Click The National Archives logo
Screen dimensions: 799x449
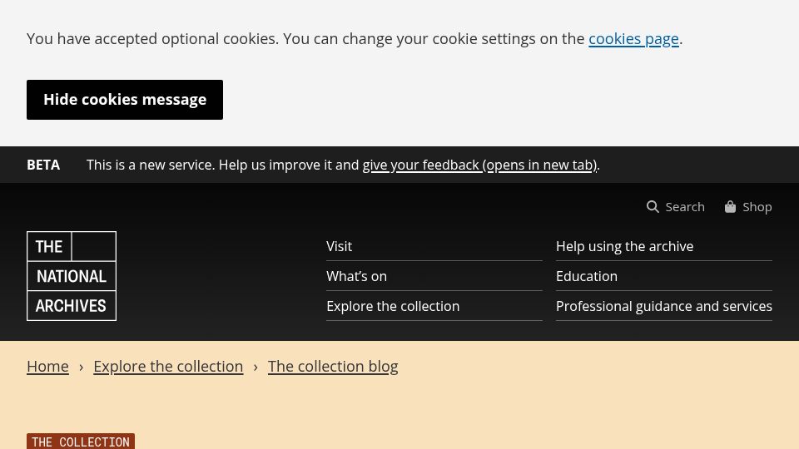click(72, 276)
